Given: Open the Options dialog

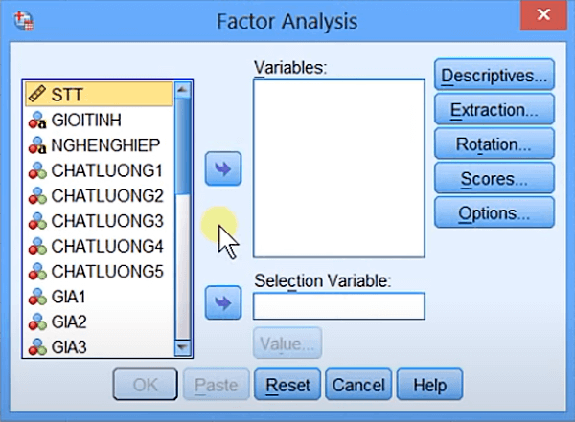Looking at the screenshot, I should (494, 212).
